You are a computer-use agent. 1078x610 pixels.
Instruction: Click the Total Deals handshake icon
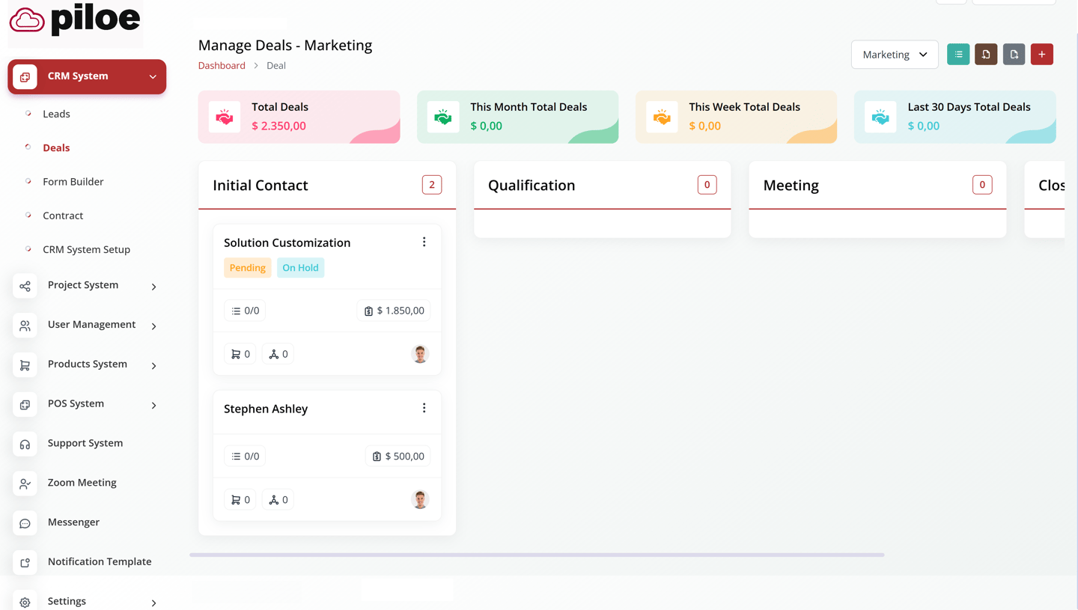(225, 117)
